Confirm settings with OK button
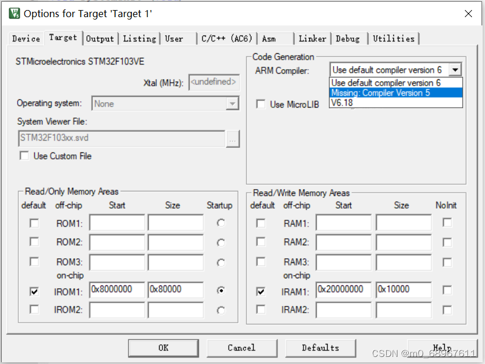The width and height of the screenshot is (485, 364). pos(164,348)
